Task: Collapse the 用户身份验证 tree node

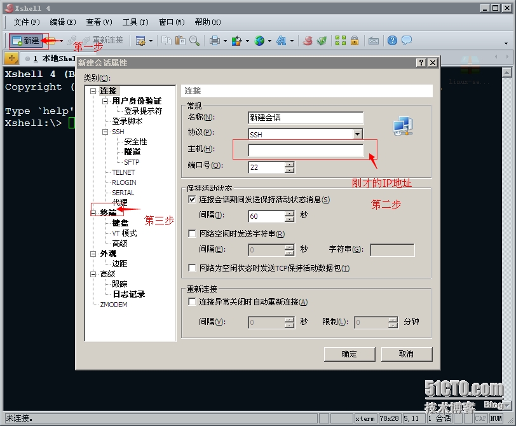Action: click(x=105, y=101)
